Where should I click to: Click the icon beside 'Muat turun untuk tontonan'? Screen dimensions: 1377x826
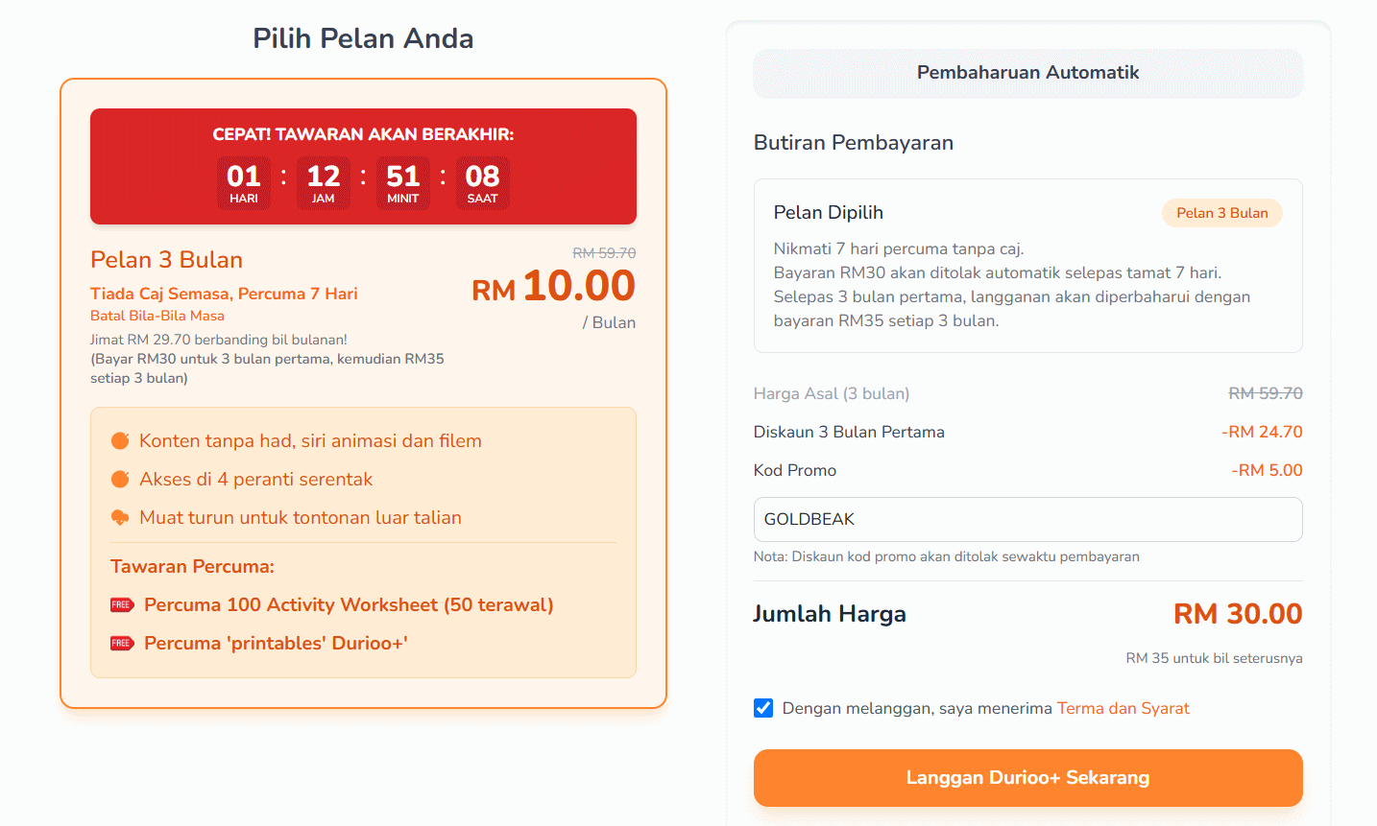tap(120, 517)
